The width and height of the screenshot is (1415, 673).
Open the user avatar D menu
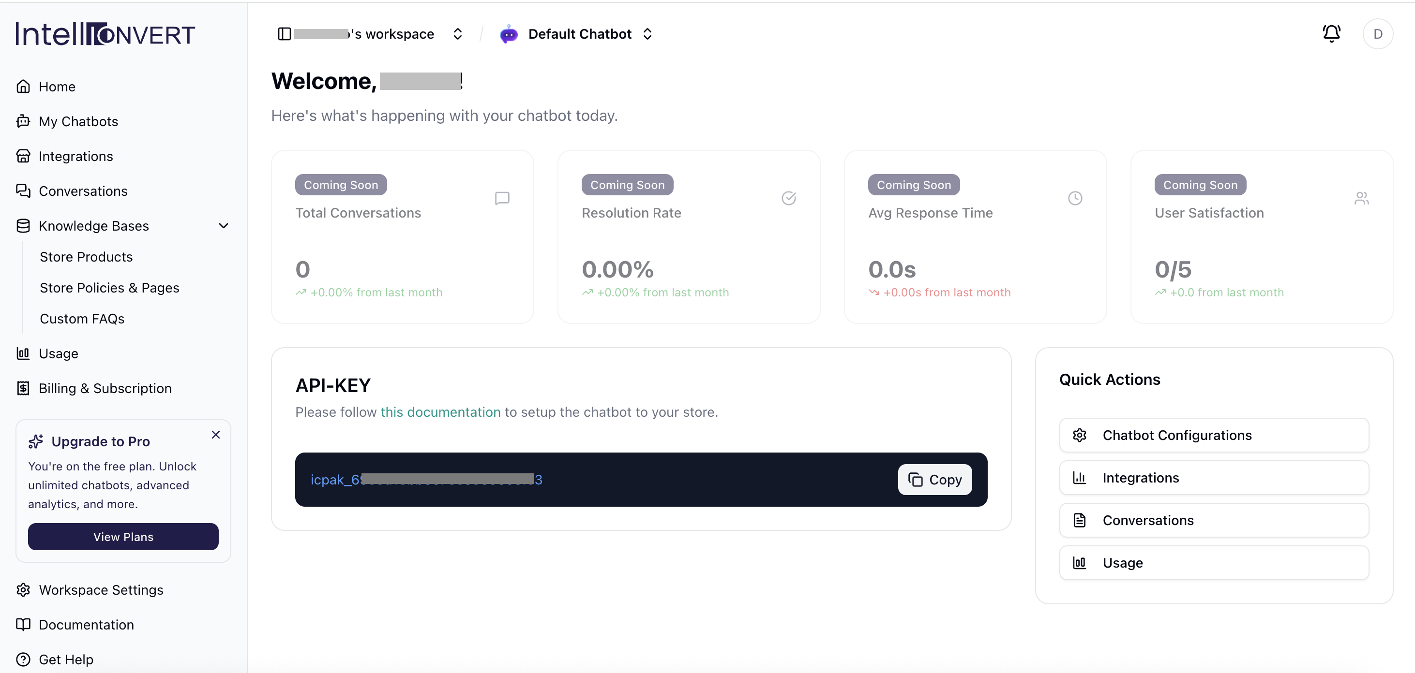[1378, 34]
